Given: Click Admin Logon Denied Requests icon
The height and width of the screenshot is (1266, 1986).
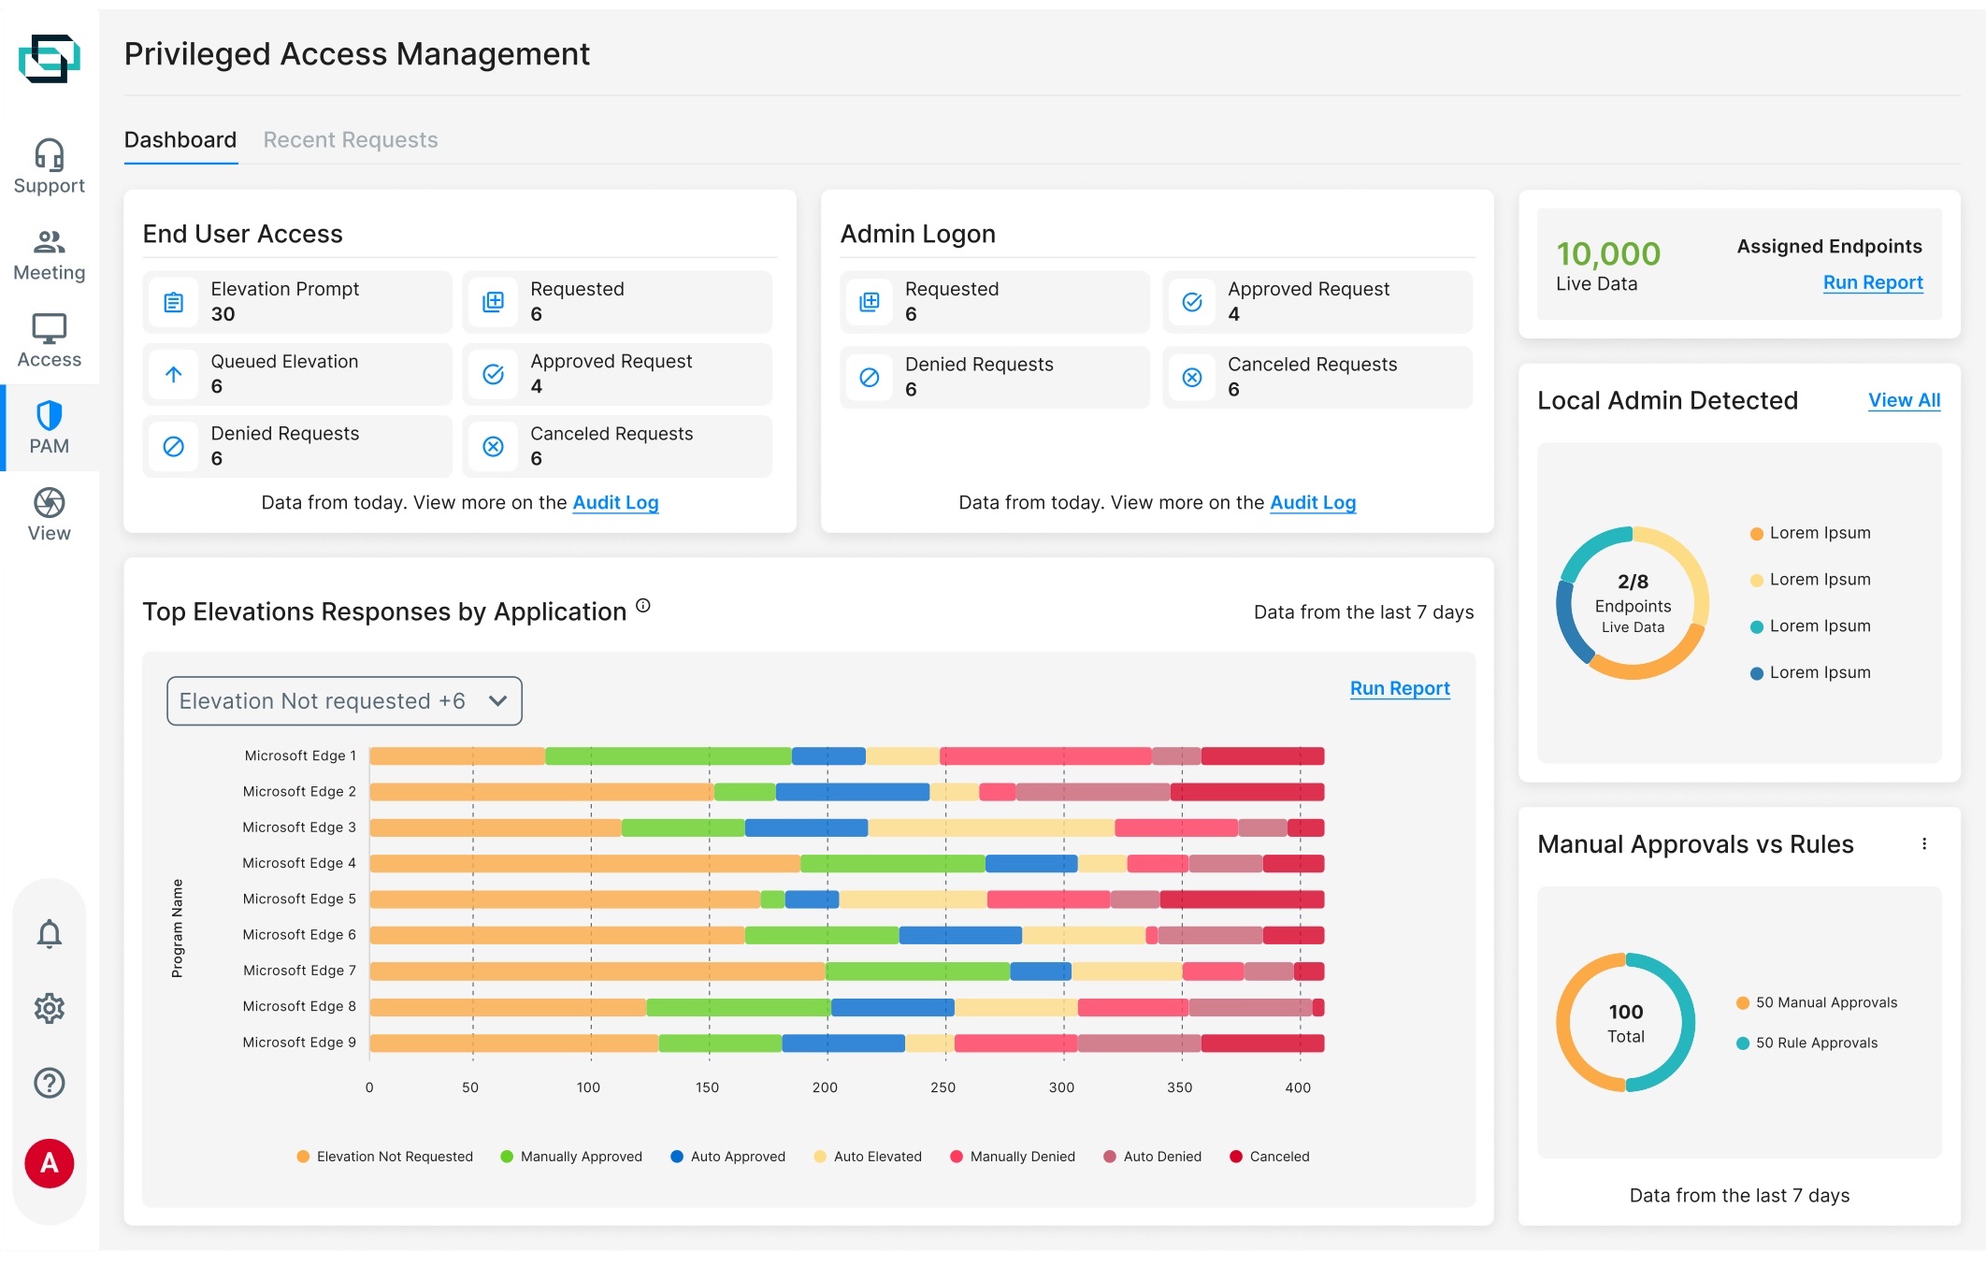Looking at the screenshot, I should click(870, 377).
